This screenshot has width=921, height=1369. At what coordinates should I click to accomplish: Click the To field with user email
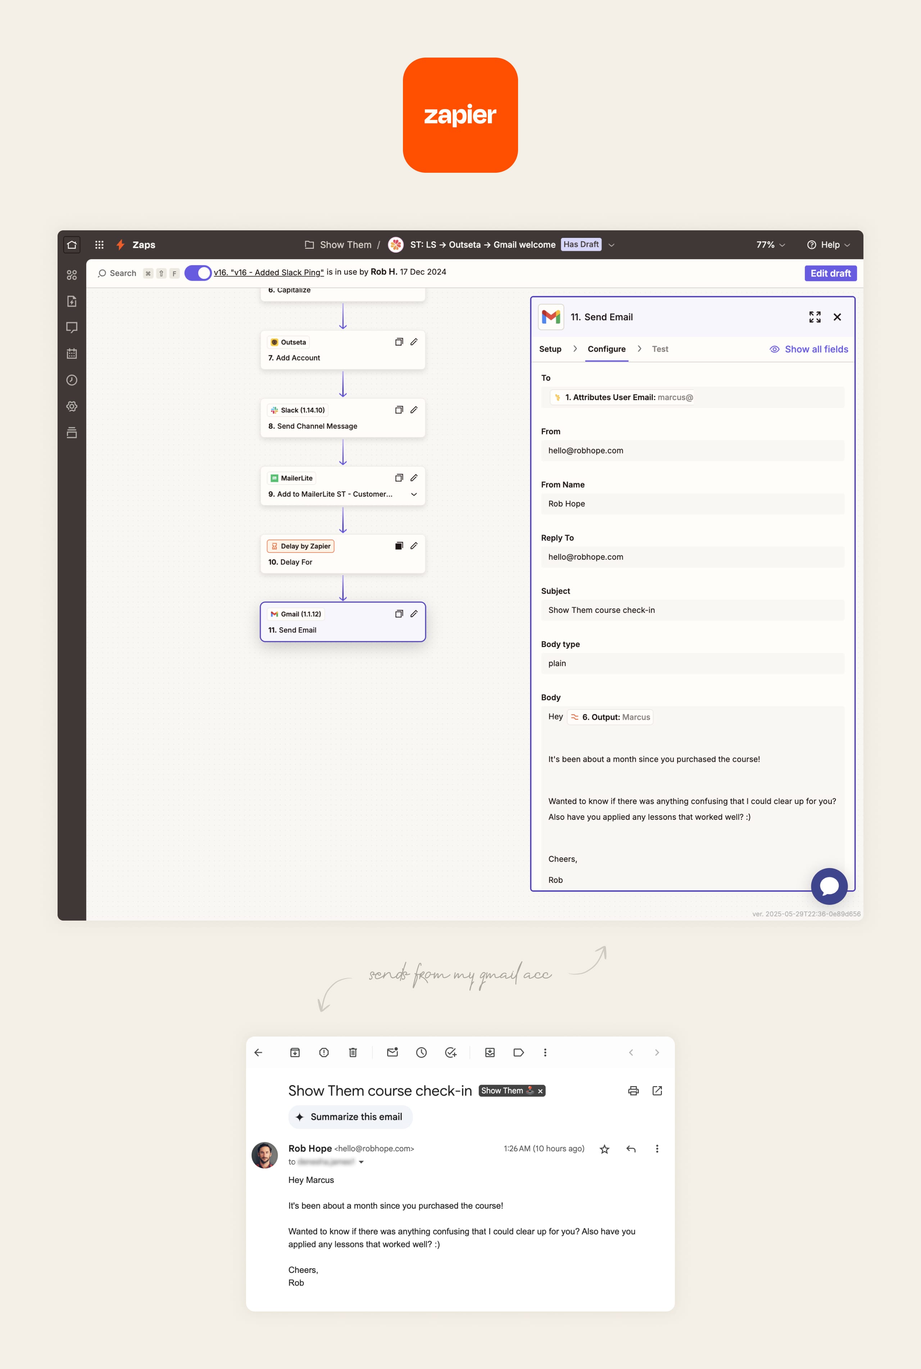[x=693, y=397]
